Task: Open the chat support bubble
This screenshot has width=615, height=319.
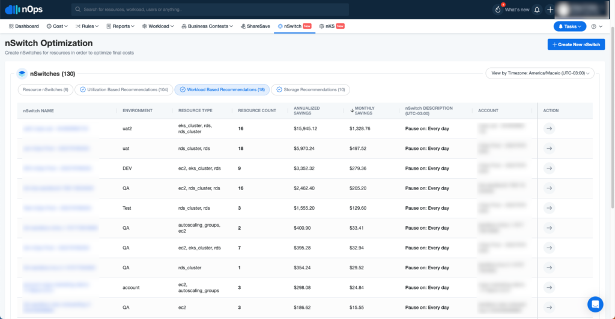Action: 595,304
